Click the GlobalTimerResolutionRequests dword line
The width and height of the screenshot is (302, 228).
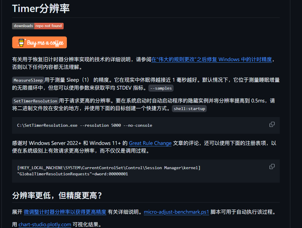point(72,174)
